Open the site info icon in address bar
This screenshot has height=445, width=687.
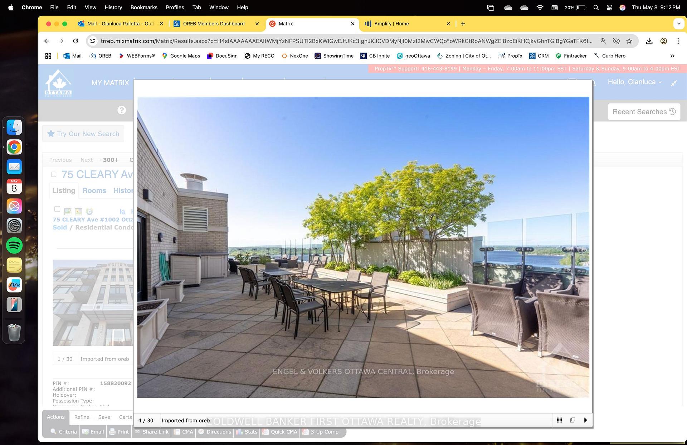pyautogui.click(x=93, y=41)
